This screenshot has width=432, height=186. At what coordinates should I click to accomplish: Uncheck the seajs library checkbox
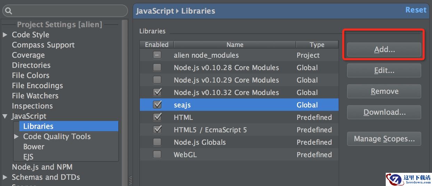pos(157,105)
